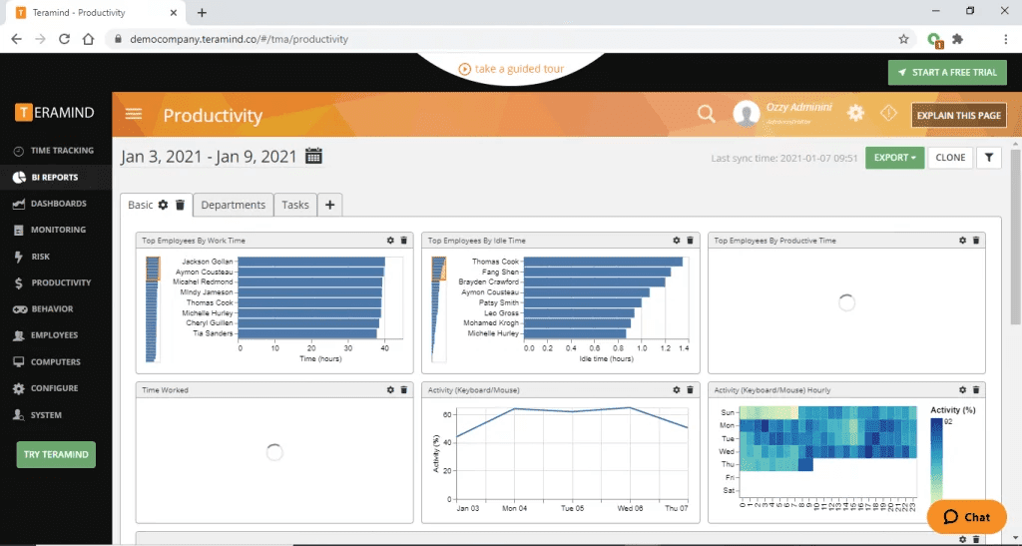This screenshot has height=546, width=1022.
Task: Delete the Activity Hourly heatmap widget
Action: (976, 389)
